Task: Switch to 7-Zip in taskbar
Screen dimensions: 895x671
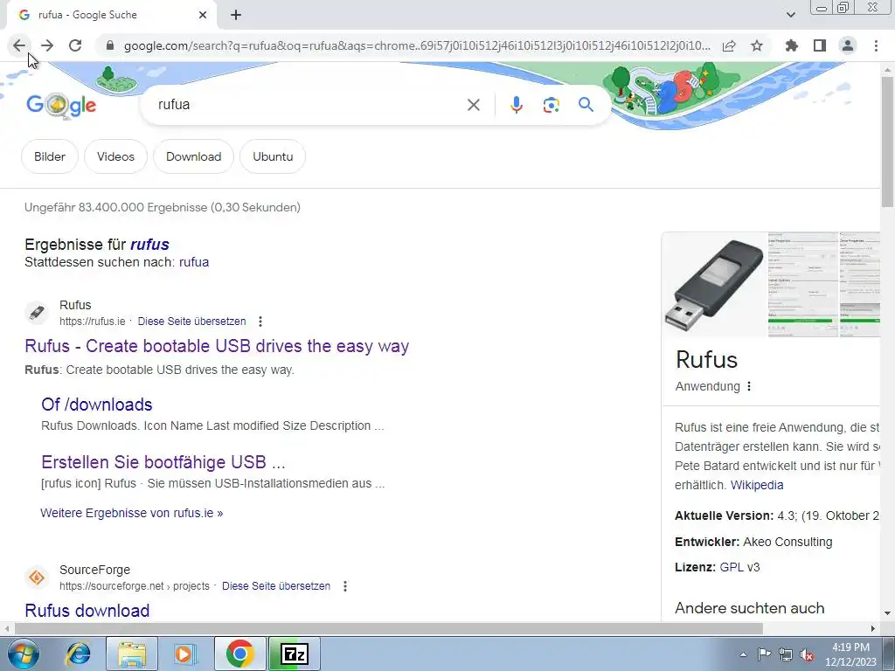Action: click(295, 654)
